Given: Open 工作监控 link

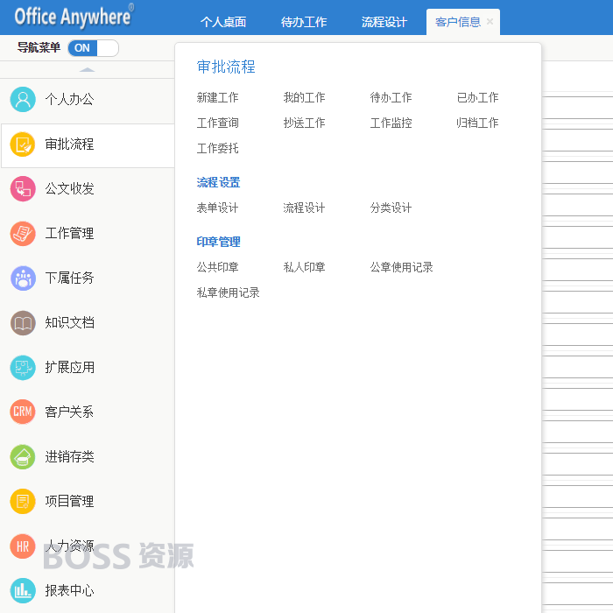Looking at the screenshot, I should (x=391, y=123).
